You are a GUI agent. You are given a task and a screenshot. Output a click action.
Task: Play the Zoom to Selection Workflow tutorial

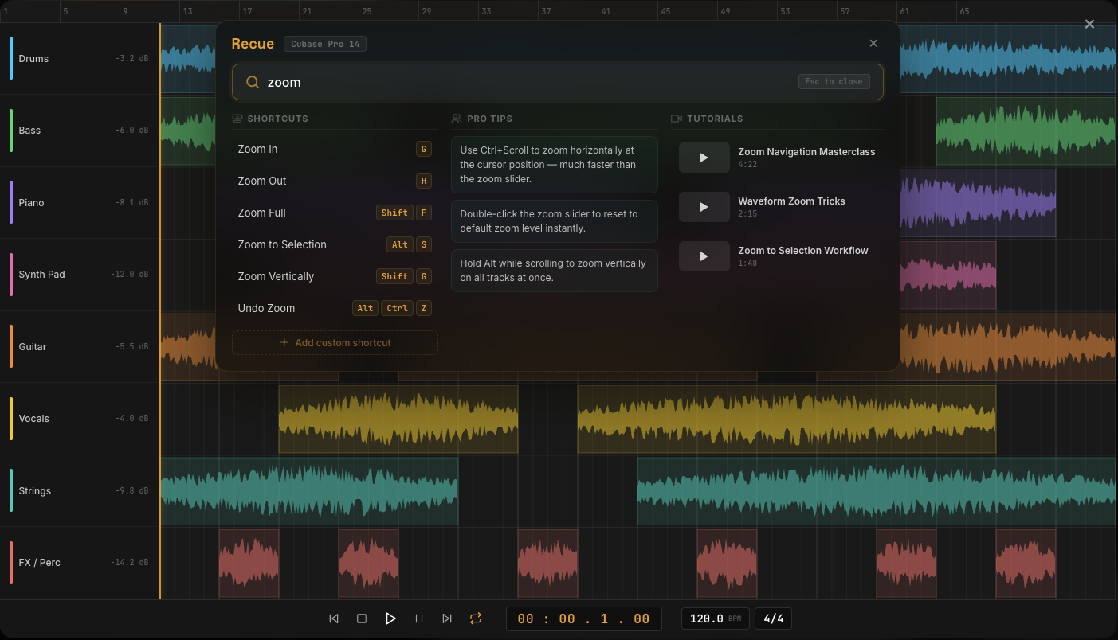coord(704,256)
